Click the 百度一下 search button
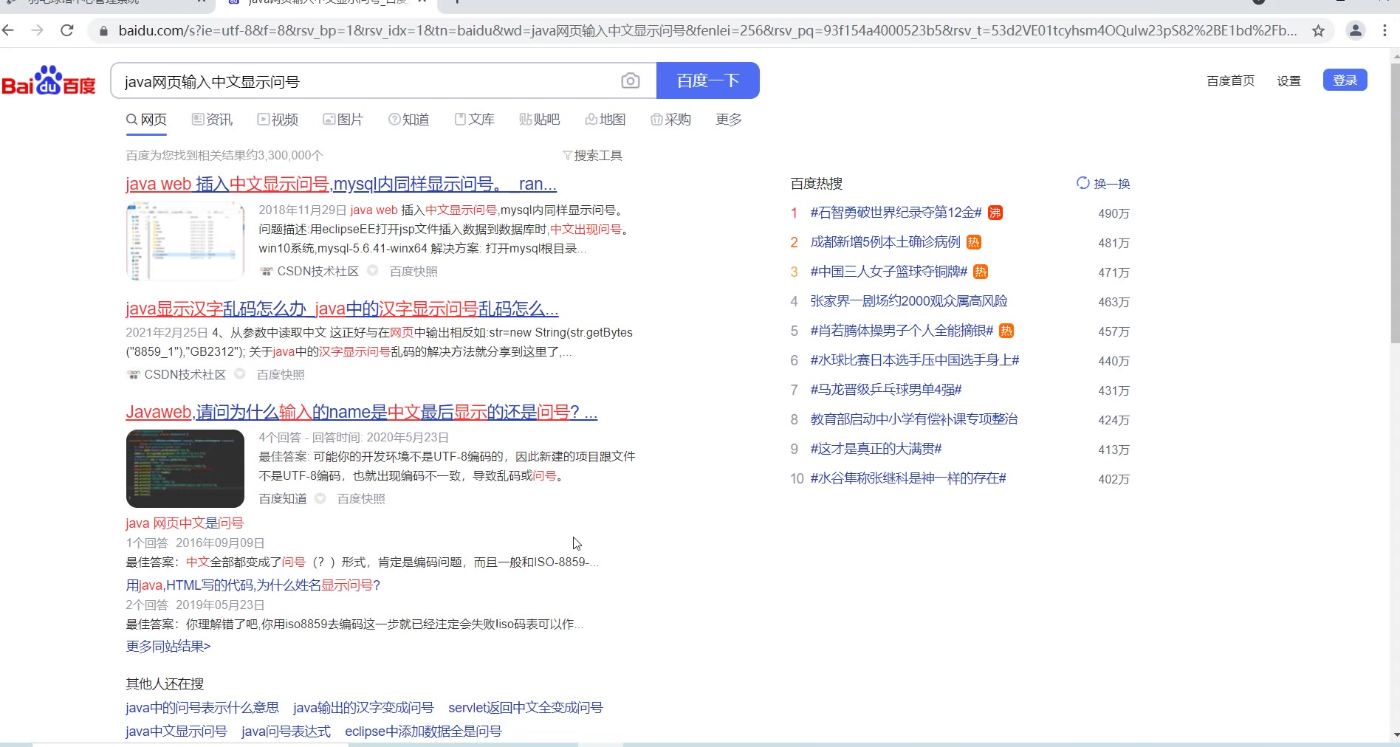 coord(707,80)
